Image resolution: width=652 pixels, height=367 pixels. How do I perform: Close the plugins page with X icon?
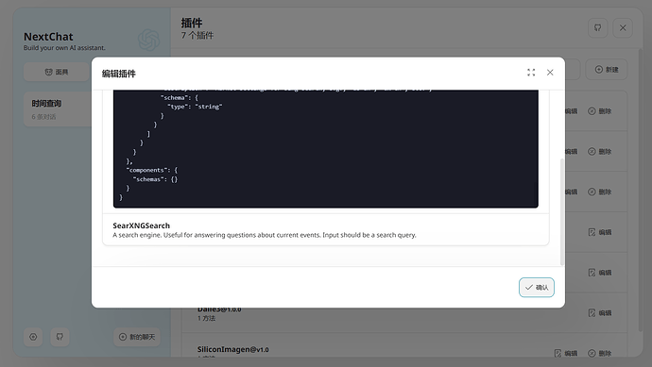pos(623,27)
